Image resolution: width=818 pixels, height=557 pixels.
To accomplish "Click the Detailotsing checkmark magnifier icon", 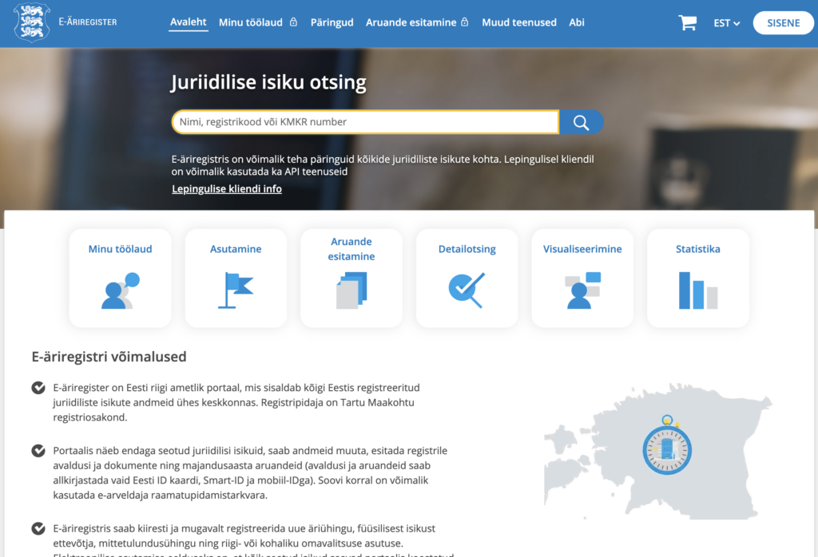I will pos(467,290).
